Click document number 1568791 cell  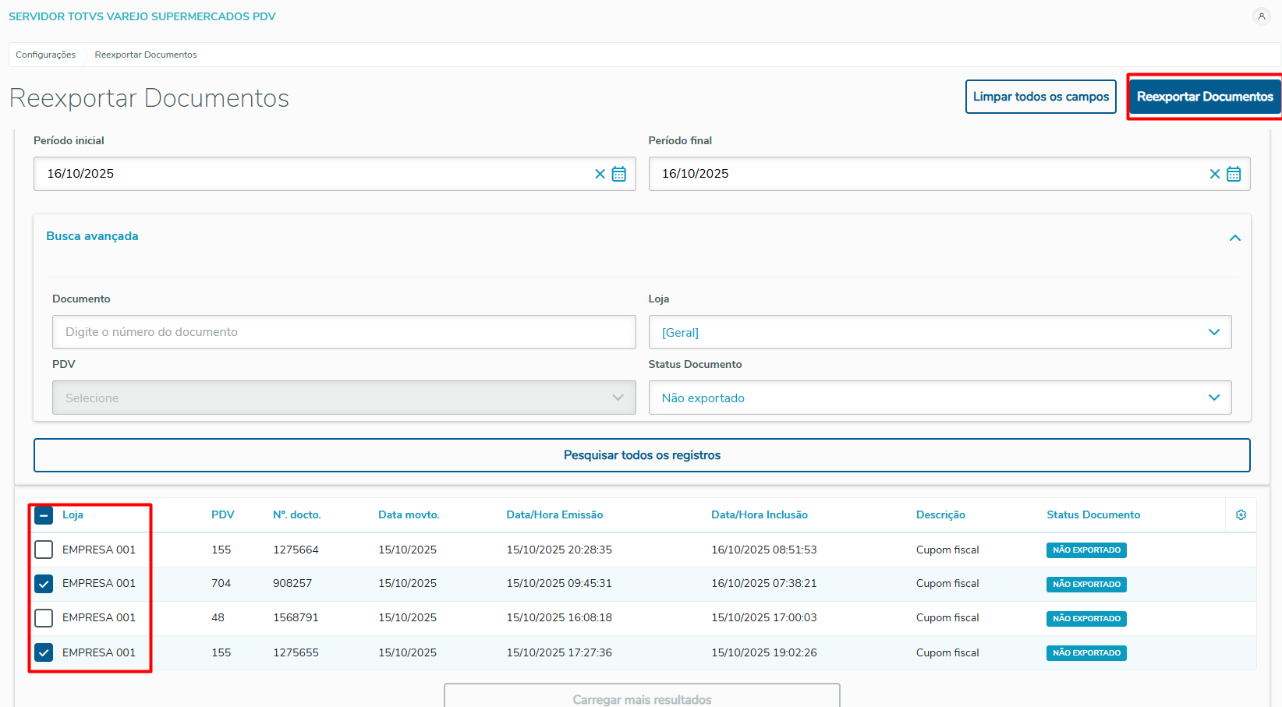tap(296, 617)
